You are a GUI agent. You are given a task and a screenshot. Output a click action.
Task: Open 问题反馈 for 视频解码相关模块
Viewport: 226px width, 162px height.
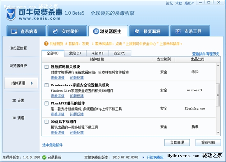click(x=77, y=78)
